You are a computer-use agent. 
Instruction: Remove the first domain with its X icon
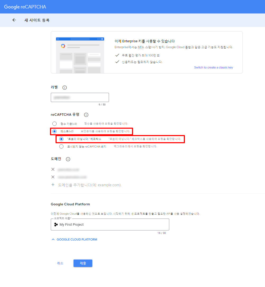pos(53,169)
